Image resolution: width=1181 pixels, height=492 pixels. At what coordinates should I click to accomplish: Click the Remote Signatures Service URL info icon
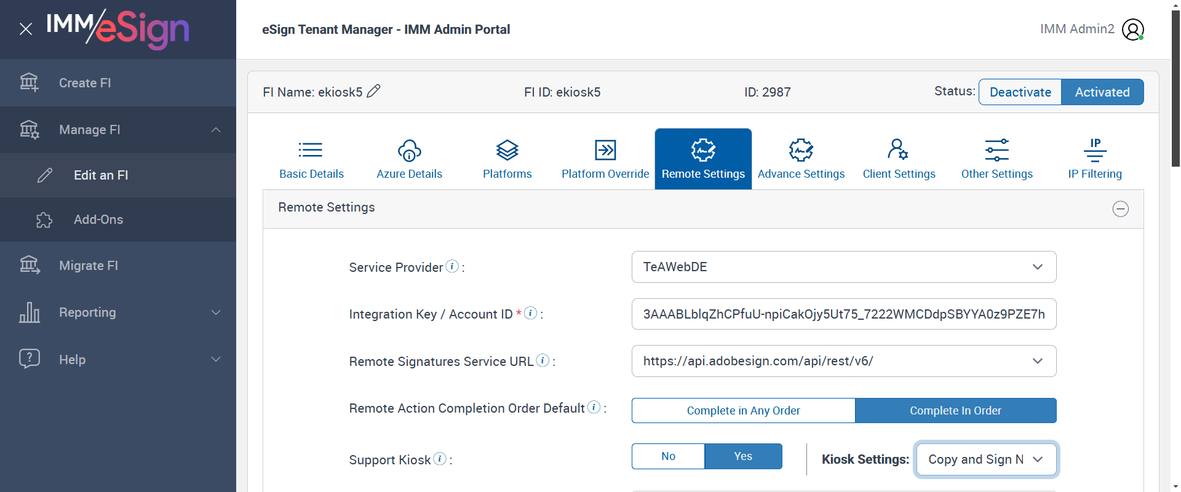pyautogui.click(x=543, y=360)
